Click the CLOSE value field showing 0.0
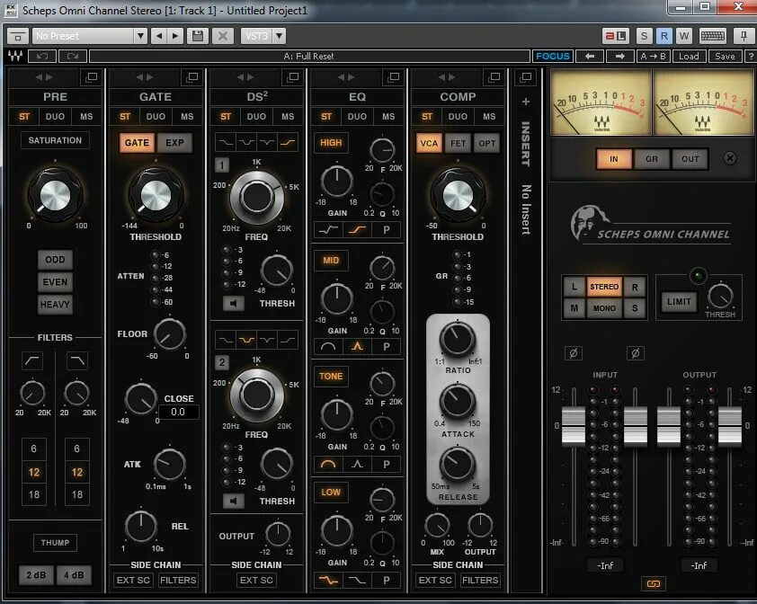The height and width of the screenshot is (604, 757). pos(178,412)
